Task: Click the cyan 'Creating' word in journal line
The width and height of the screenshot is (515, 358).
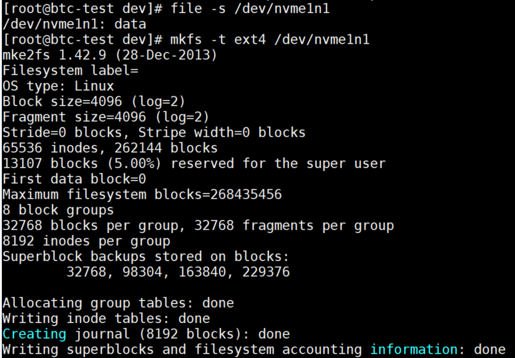Action: pyautogui.click(x=34, y=334)
